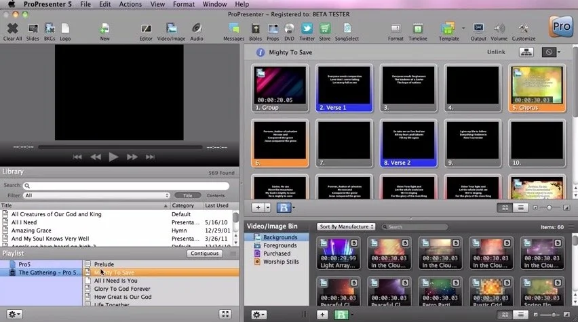Click the Unlink button
The width and height of the screenshot is (578, 322).
tap(496, 52)
